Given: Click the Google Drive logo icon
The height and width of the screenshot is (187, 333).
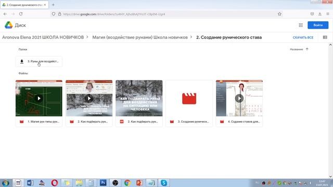Looking at the screenshot, I should click(x=9, y=25).
